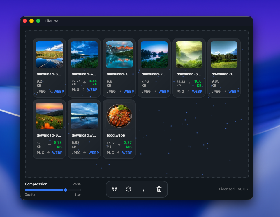Click the green zoom button in title bar
Screen dimensions: 280x217
tap(38, 21)
